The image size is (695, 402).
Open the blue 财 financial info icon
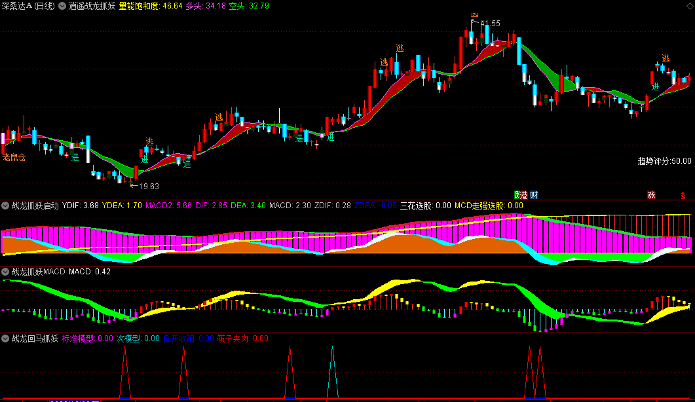(x=534, y=195)
